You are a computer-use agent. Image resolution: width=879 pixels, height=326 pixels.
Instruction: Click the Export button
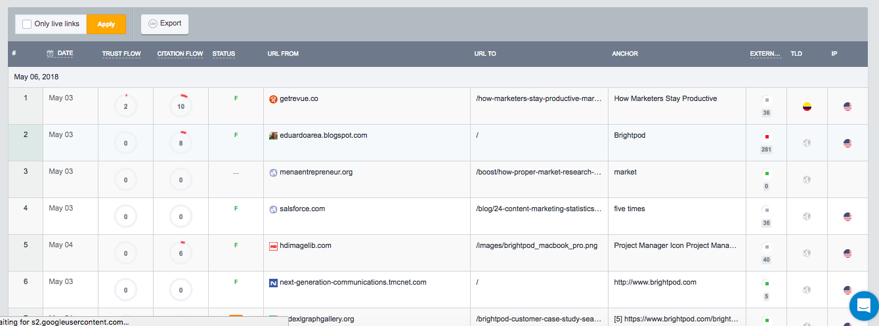[165, 24]
